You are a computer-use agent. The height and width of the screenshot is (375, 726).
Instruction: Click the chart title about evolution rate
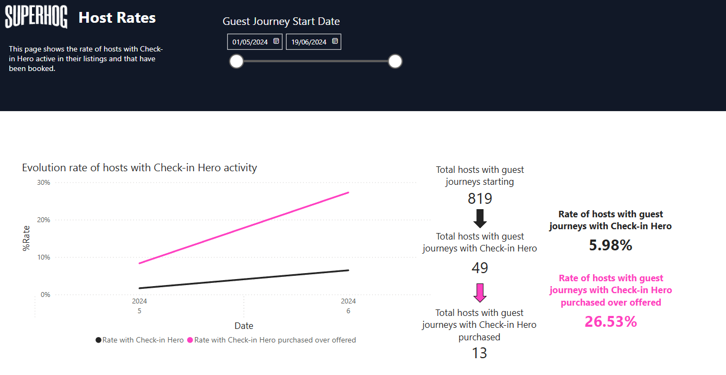139,168
